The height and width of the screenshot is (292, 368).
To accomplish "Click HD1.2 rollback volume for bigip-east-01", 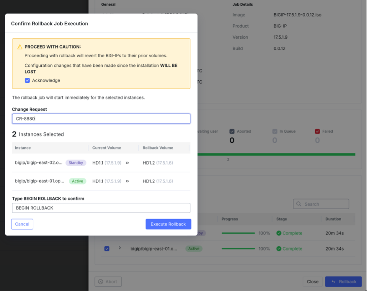I will click(x=158, y=182).
